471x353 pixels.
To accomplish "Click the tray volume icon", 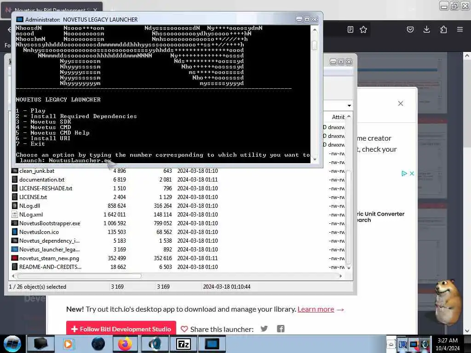I will [x=425, y=344].
